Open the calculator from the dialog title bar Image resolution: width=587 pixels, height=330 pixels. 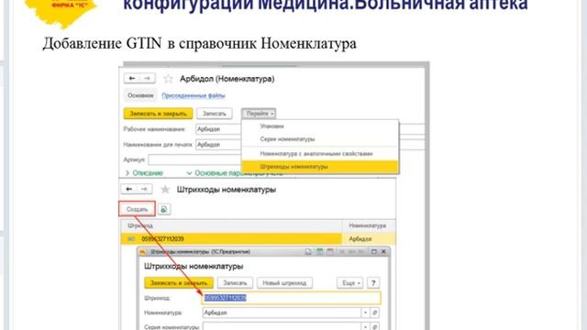tap(320, 252)
